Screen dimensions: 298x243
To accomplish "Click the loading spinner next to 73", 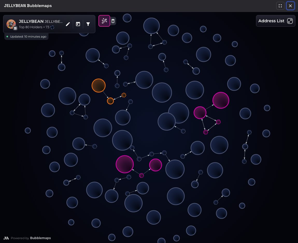I will [52, 27].
